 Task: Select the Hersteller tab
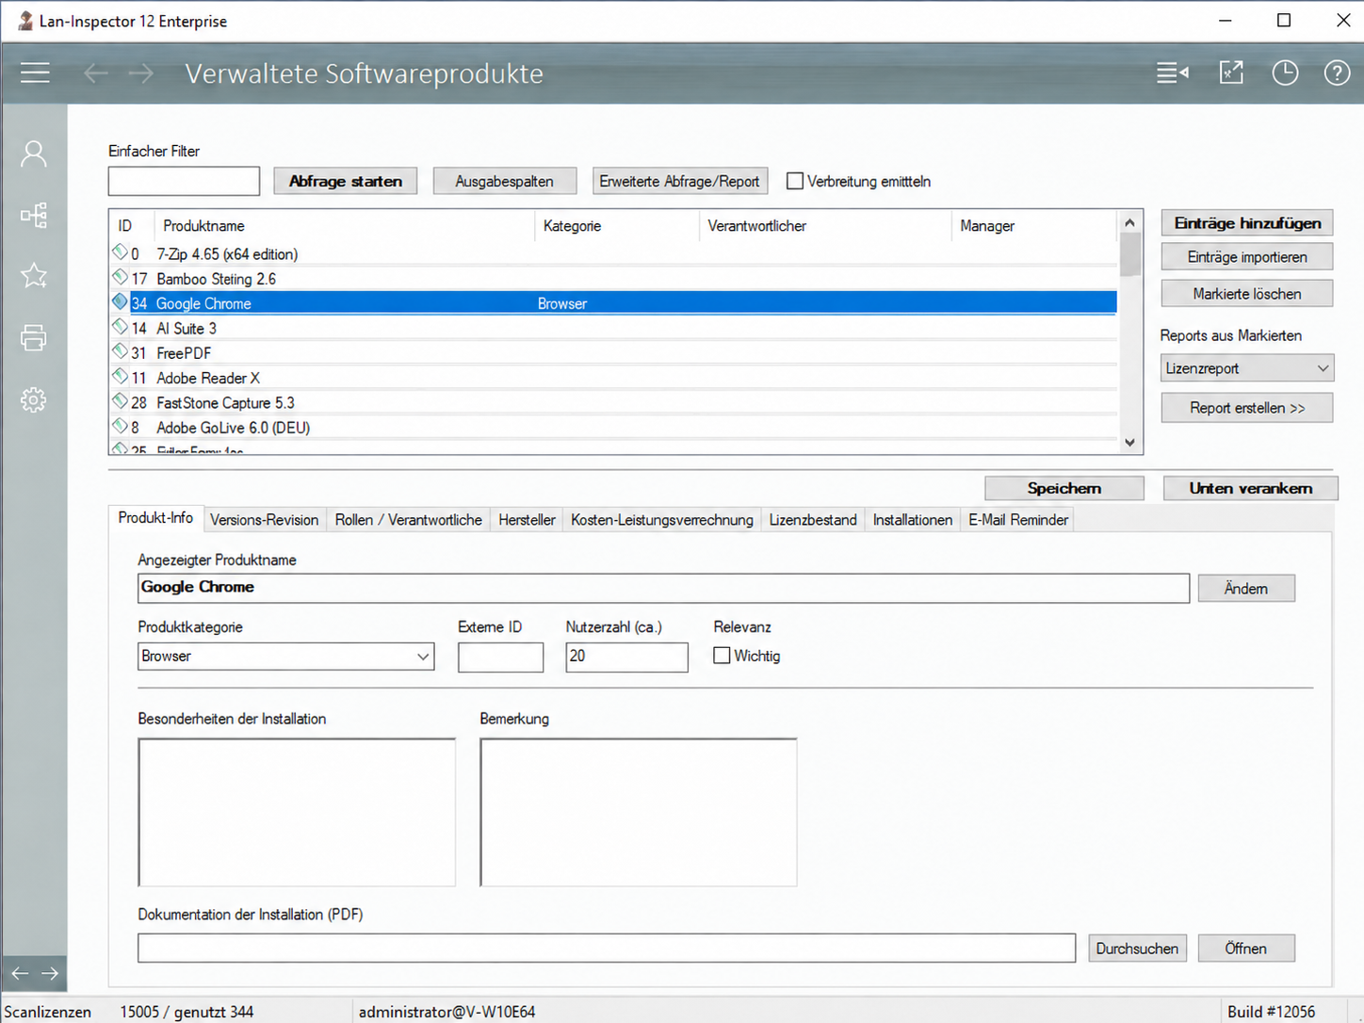(x=527, y=520)
